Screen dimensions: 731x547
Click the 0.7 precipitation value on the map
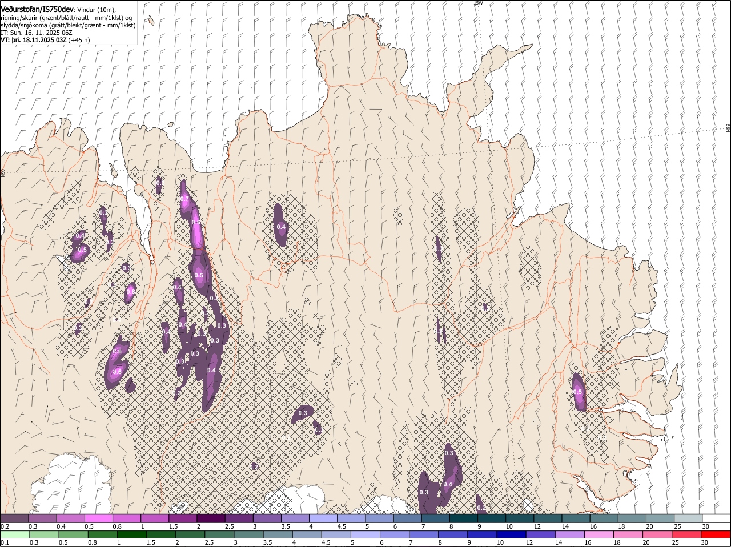[184, 199]
